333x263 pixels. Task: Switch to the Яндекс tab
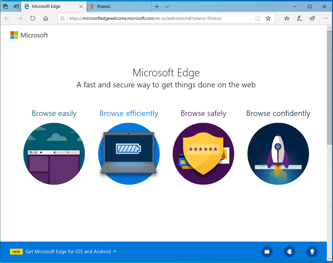point(119,6)
